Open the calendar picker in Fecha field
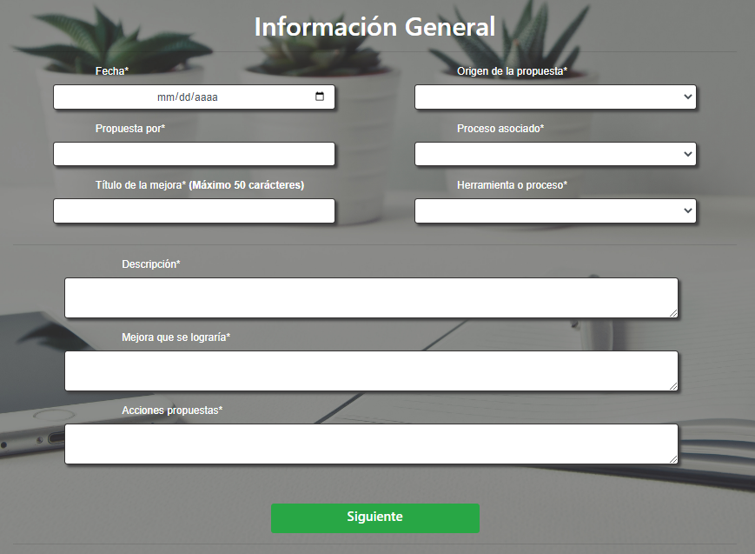Viewport: 755px width, 554px height. [x=320, y=97]
